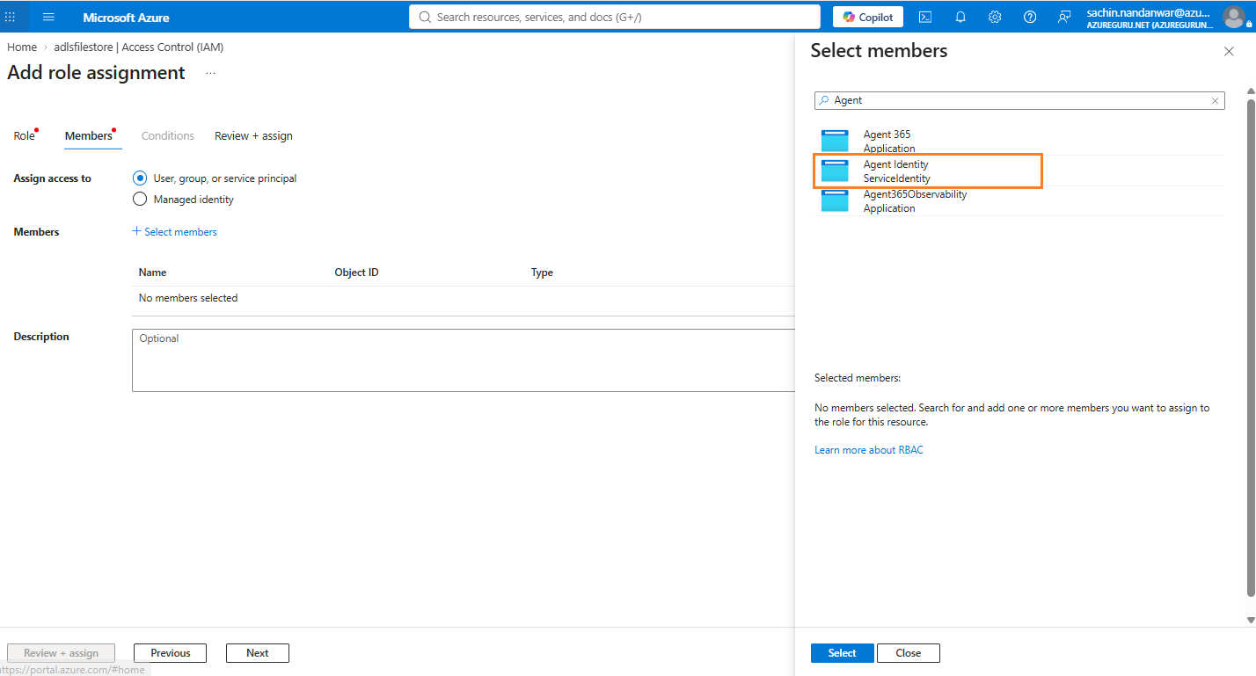Open Learn more about RBAC link
Viewport: 1256px width, 676px height.
click(869, 450)
